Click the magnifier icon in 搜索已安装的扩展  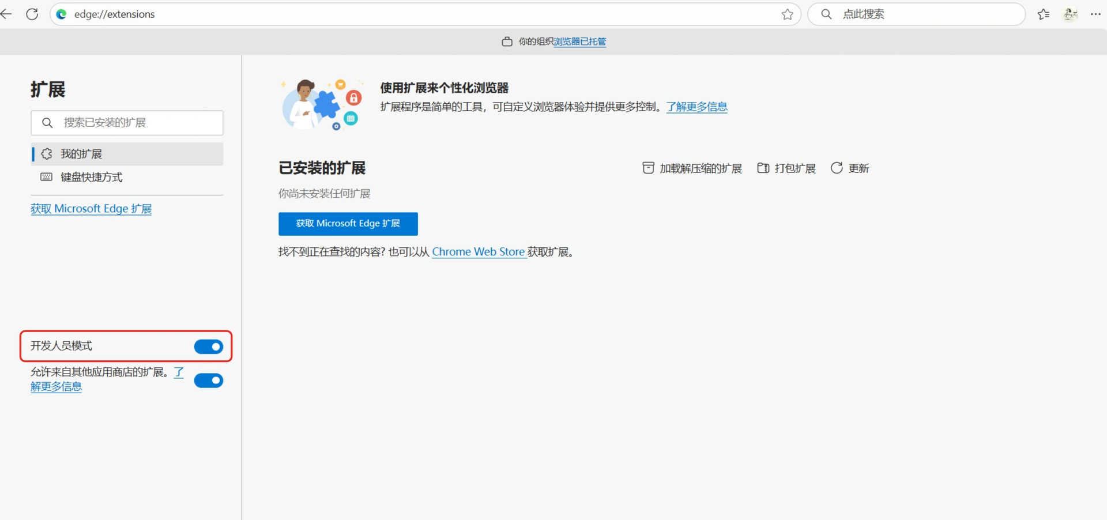pos(47,123)
